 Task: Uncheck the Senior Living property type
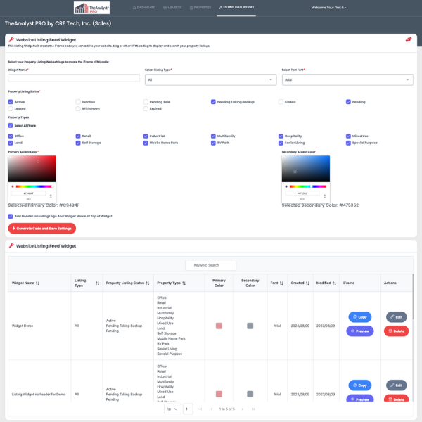281,143
